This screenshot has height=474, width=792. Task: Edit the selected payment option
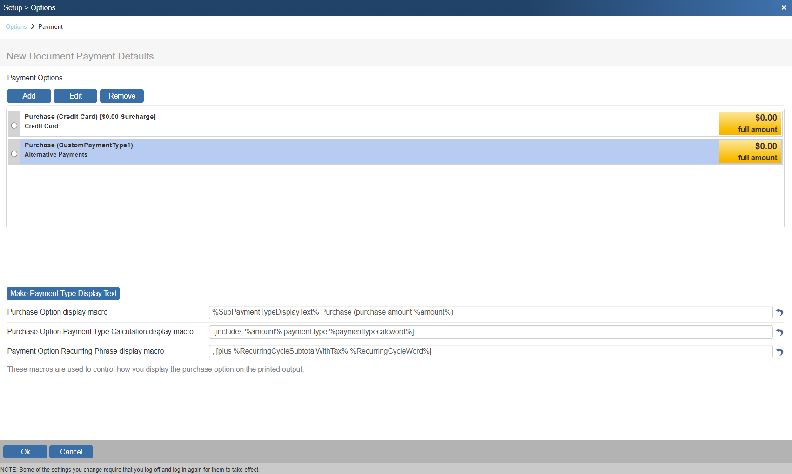pyautogui.click(x=75, y=96)
